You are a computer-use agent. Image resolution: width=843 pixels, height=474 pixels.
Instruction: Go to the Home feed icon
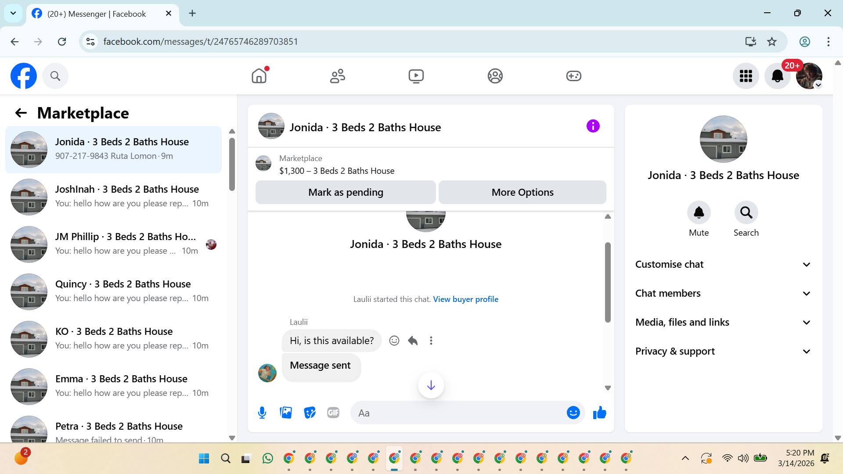[259, 76]
